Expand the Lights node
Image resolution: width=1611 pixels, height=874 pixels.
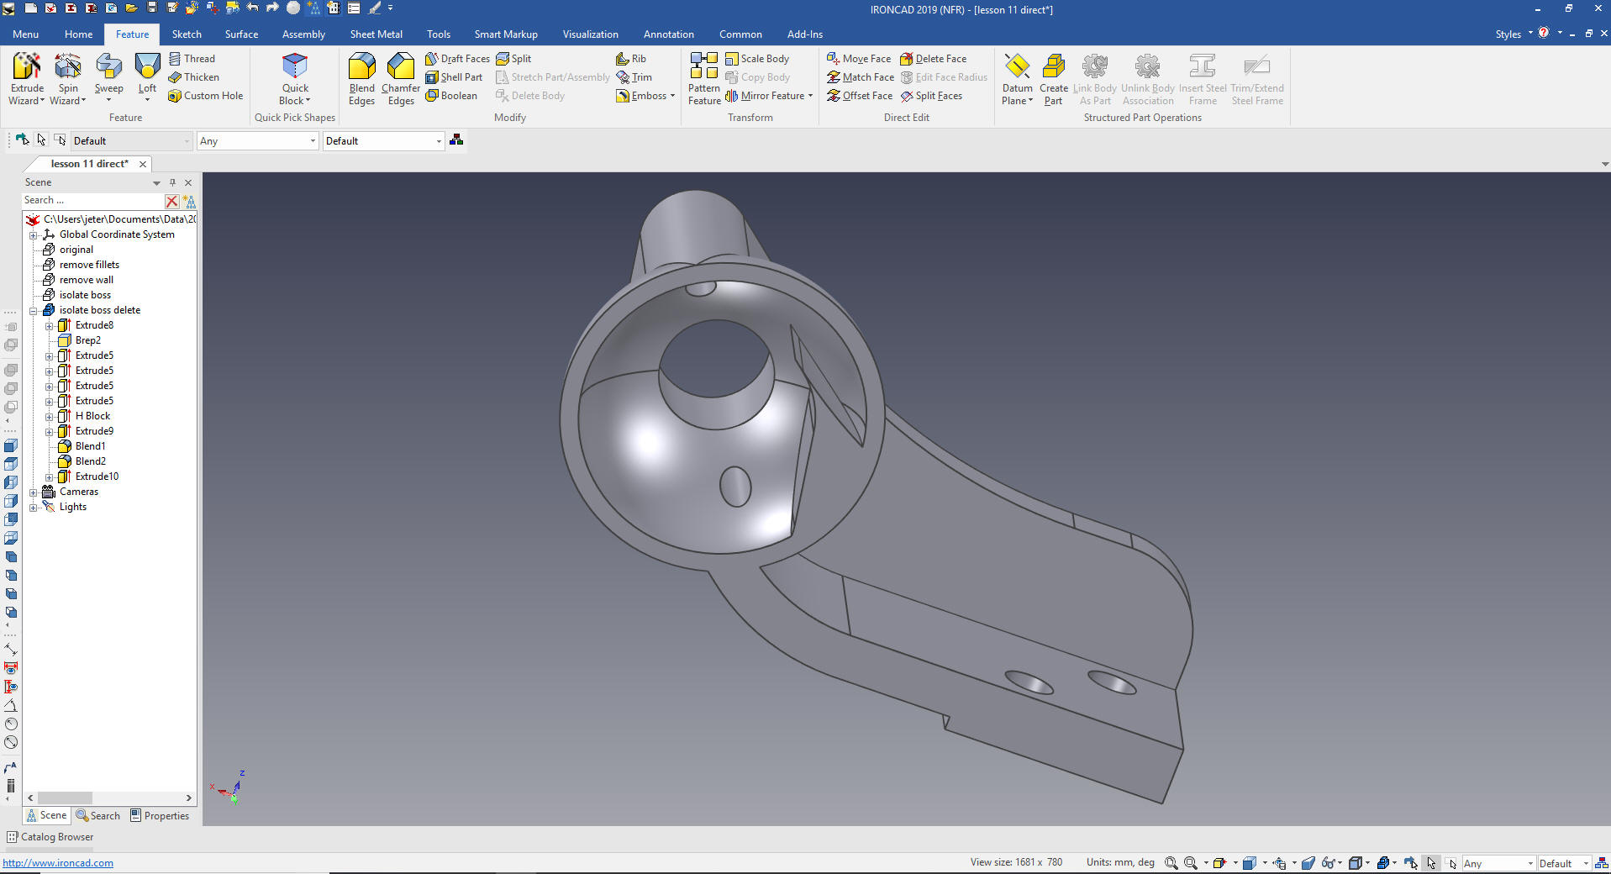[x=34, y=508]
